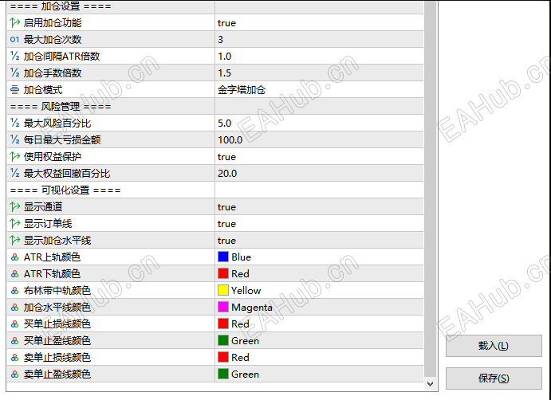Click the bool icon beside 显示加仓水平线
The width and height of the screenshot is (551, 400).
pos(15,240)
